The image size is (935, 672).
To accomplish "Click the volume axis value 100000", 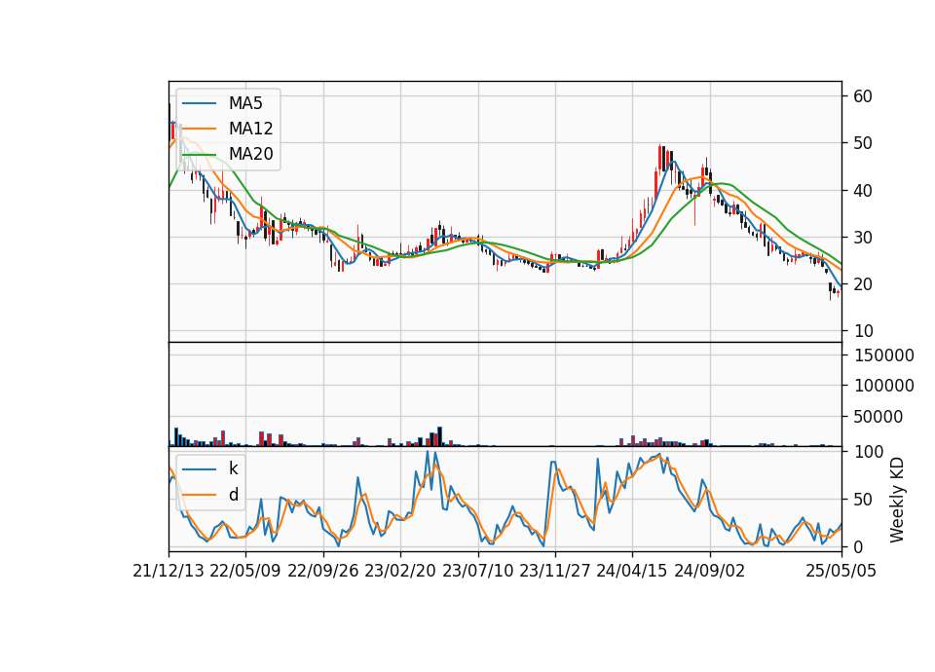I will click(x=883, y=386).
